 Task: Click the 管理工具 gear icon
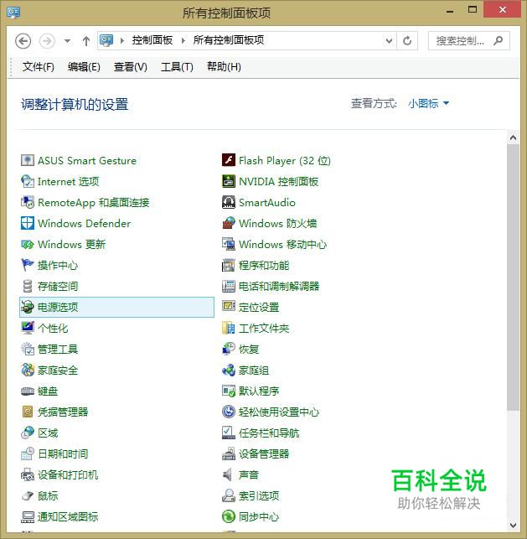28,349
